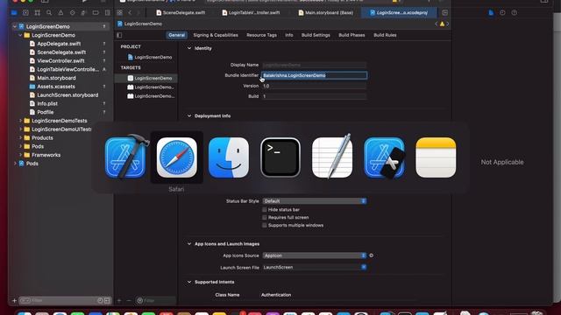Open AppDelegate.swift in the navigator

pos(59,44)
